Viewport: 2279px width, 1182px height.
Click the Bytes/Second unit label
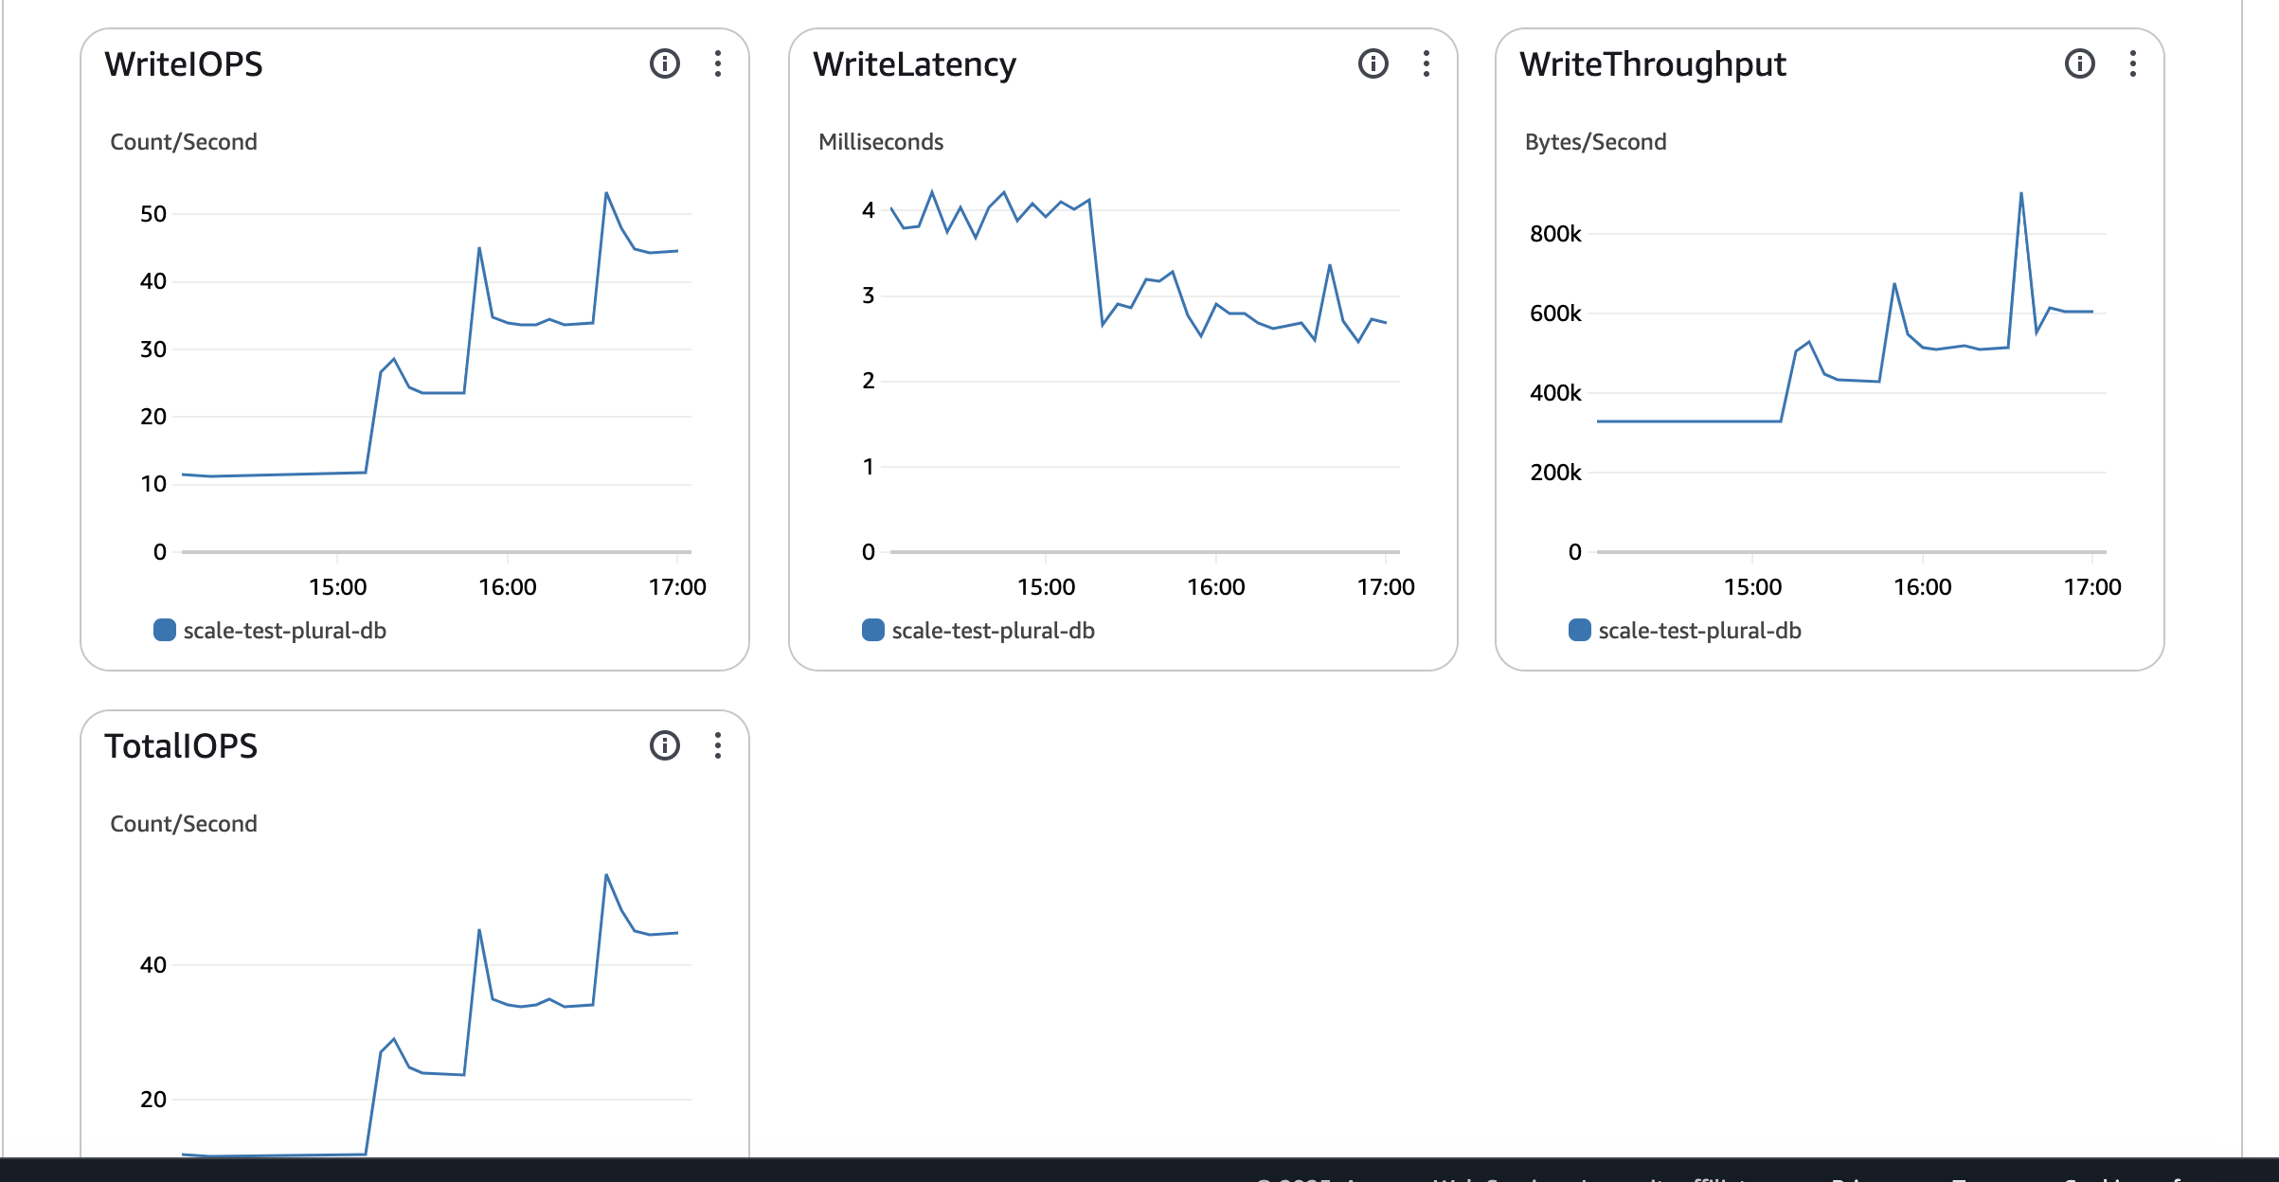[1596, 142]
